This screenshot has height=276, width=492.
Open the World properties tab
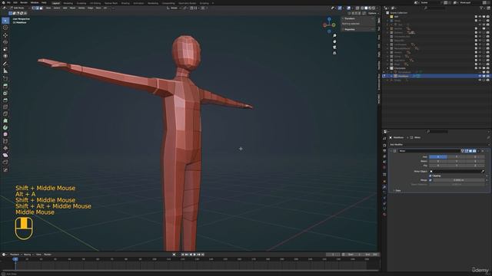coord(384,167)
